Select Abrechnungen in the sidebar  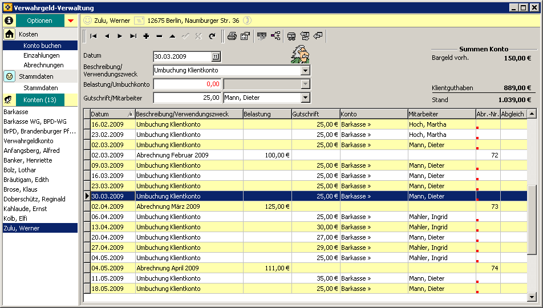[43, 65]
